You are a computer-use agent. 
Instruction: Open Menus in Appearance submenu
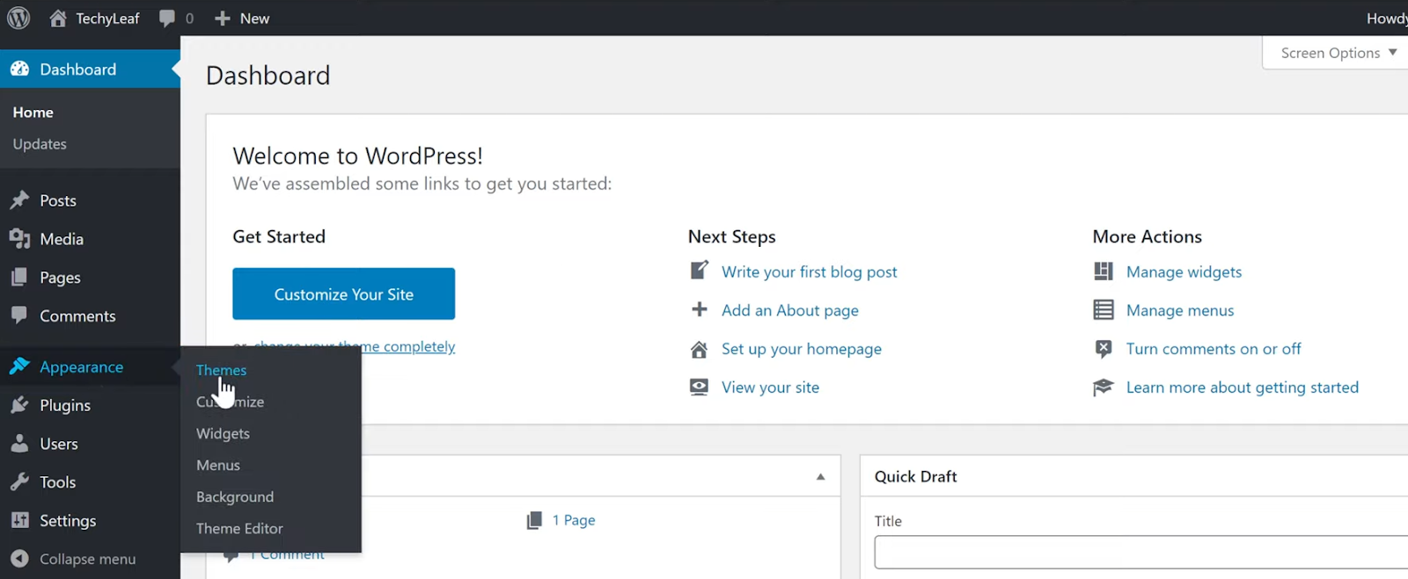pos(218,465)
